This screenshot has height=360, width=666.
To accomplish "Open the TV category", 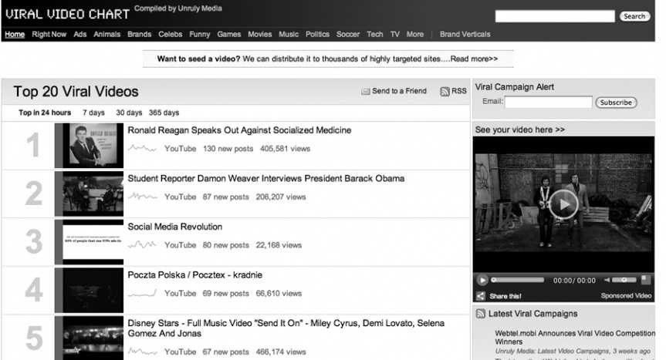I will click(395, 35).
